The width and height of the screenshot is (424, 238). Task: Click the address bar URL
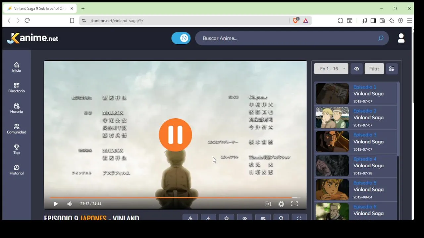(117, 20)
